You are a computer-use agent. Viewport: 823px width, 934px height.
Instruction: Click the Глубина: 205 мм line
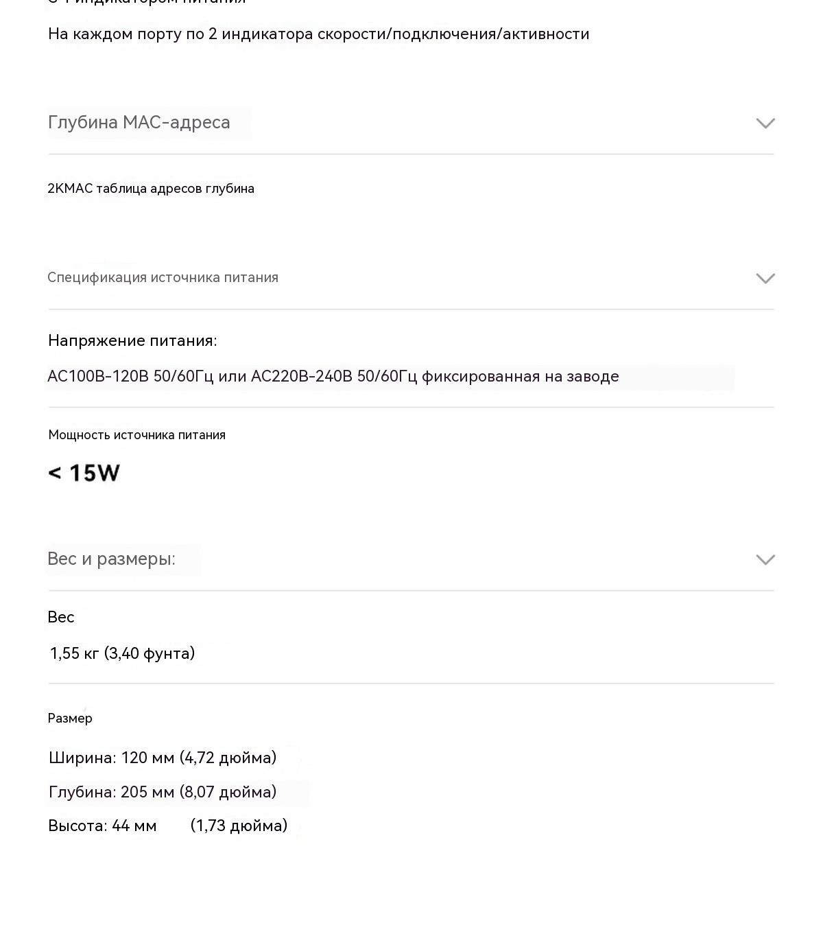163,793
